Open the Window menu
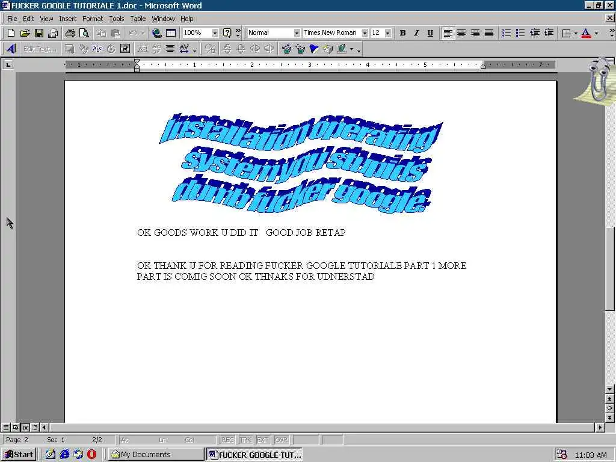Image resolution: width=616 pixels, height=462 pixels. click(x=163, y=19)
